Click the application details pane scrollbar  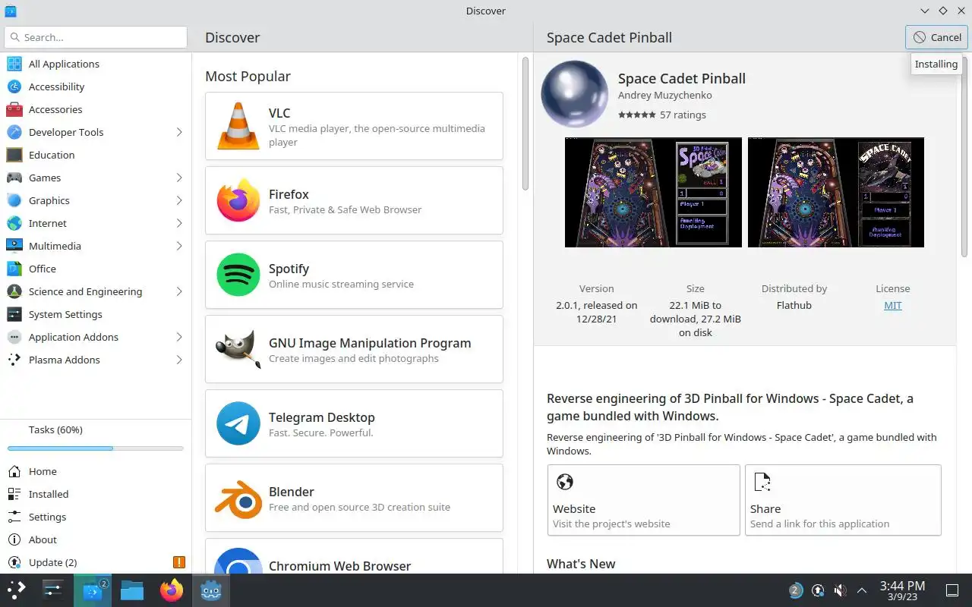tap(965, 156)
